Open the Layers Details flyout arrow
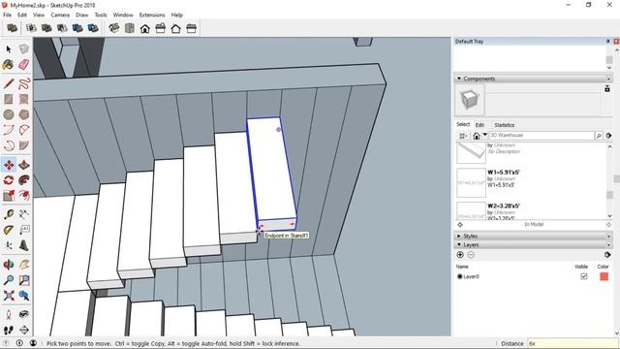The image size is (620, 349). tap(607, 255)
